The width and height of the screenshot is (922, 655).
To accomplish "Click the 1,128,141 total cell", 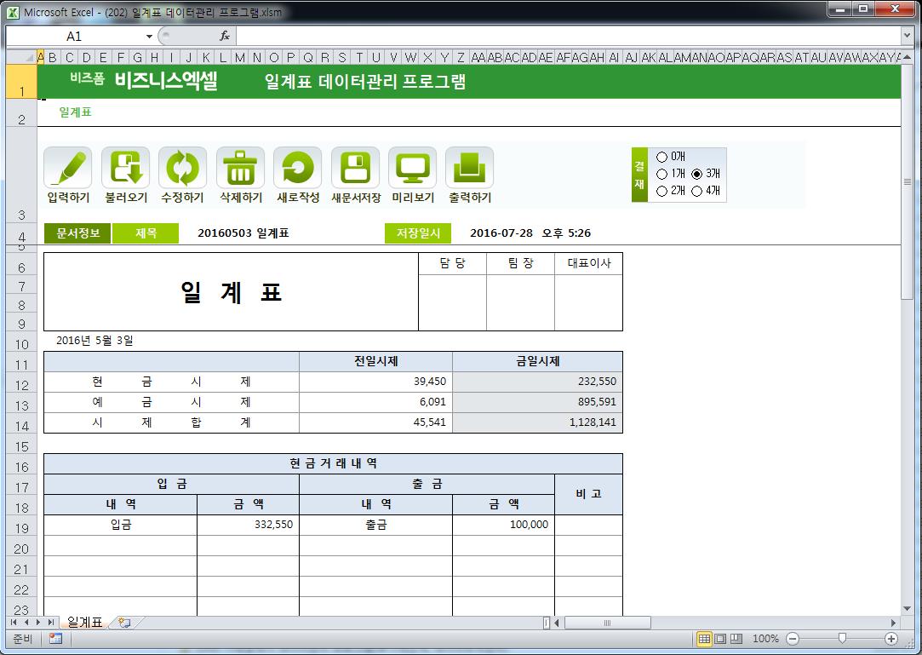I will pos(537,422).
